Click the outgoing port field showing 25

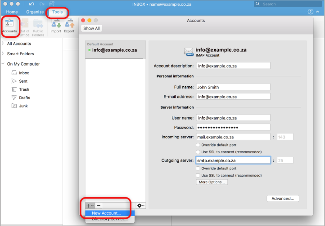285,160
